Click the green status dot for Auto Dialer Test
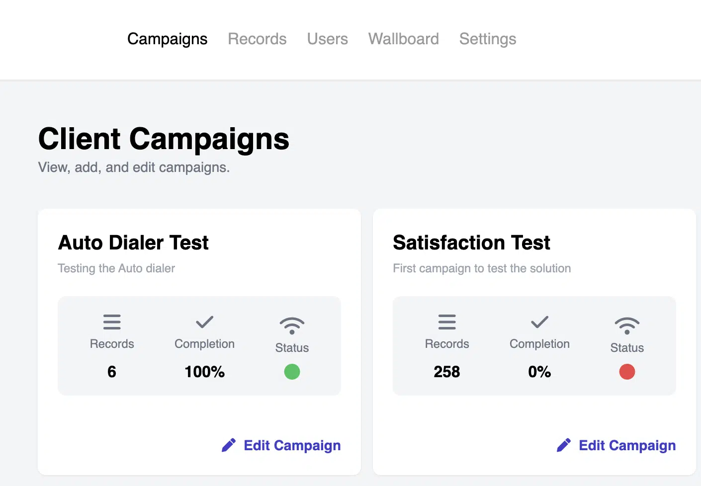 292,372
